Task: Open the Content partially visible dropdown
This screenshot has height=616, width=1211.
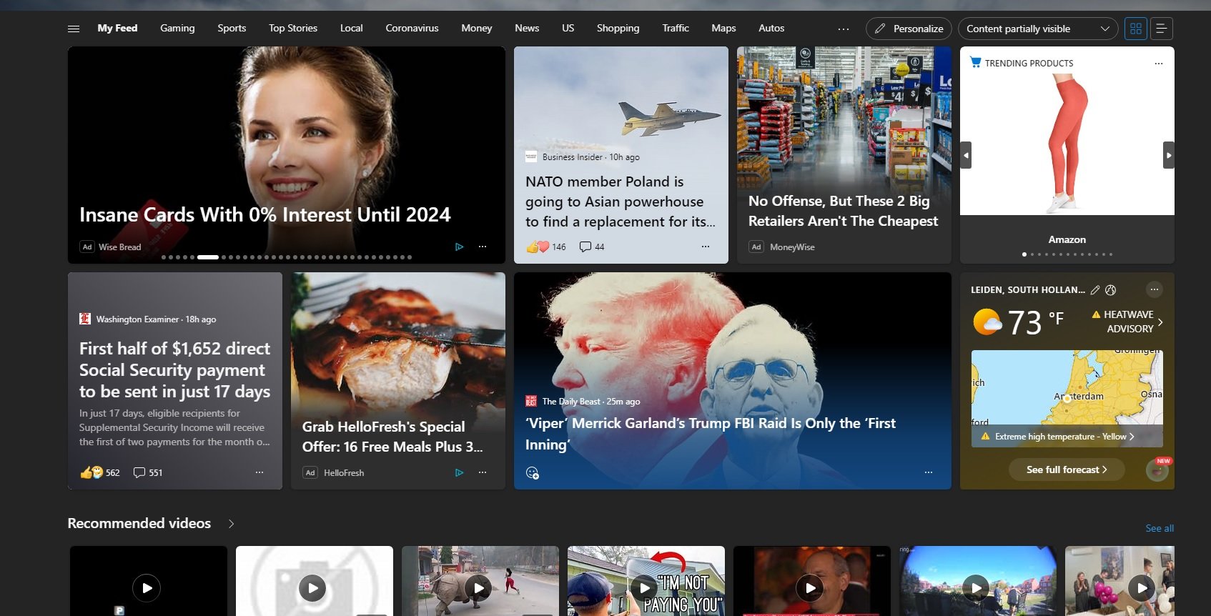Action: click(1037, 29)
